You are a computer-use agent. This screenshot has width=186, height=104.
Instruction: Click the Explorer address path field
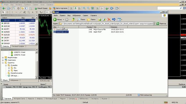[106, 24]
